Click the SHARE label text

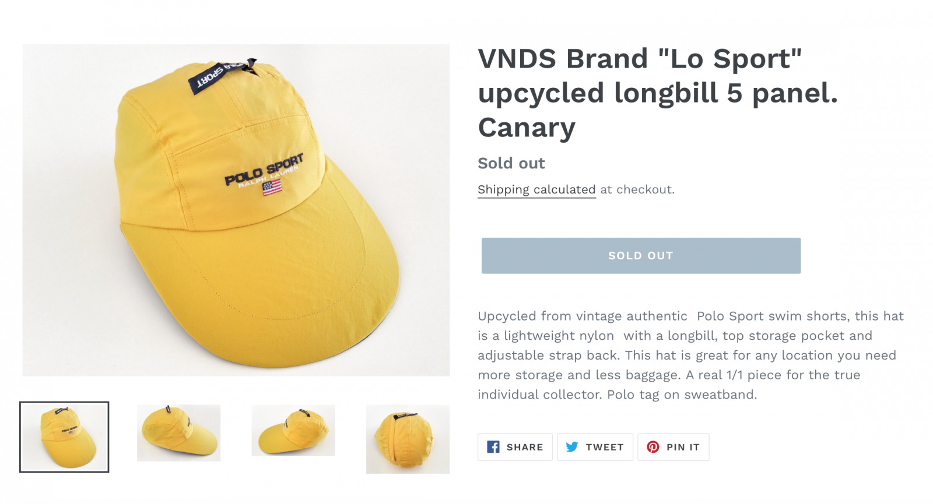pyautogui.click(x=525, y=447)
